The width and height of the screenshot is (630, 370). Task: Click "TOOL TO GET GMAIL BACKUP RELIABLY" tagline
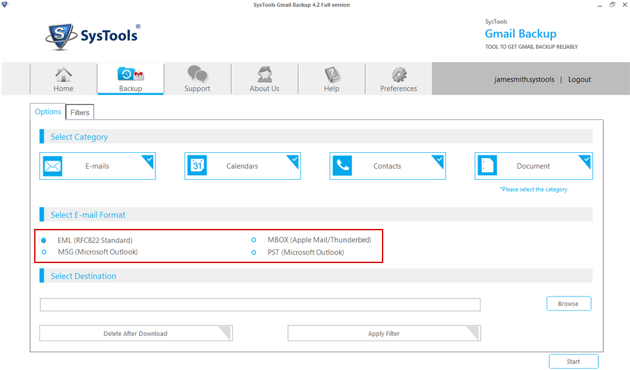click(532, 47)
